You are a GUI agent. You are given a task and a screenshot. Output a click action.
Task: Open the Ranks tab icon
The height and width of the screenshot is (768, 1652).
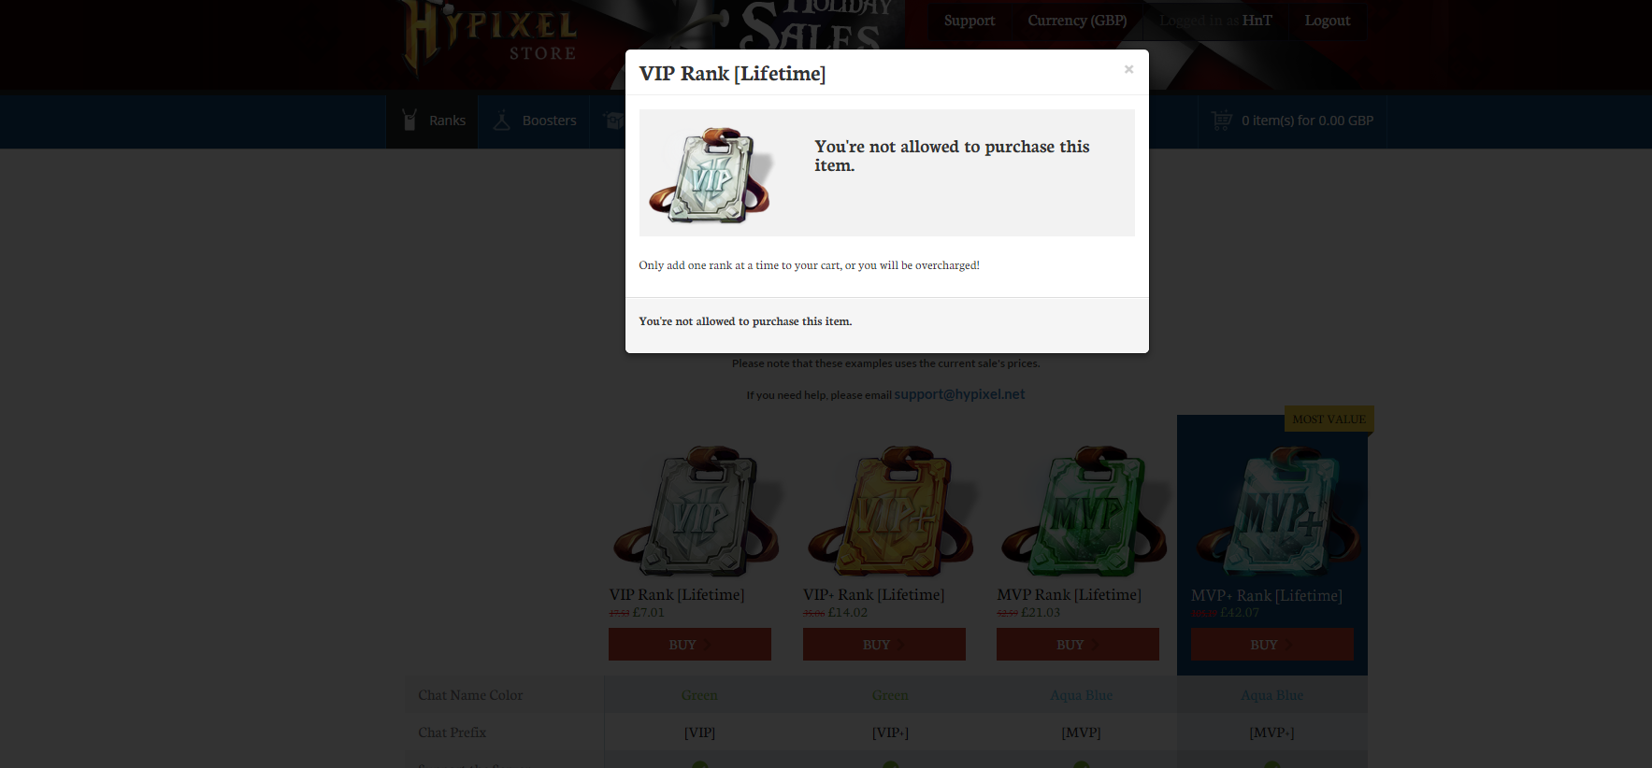pyautogui.click(x=409, y=120)
